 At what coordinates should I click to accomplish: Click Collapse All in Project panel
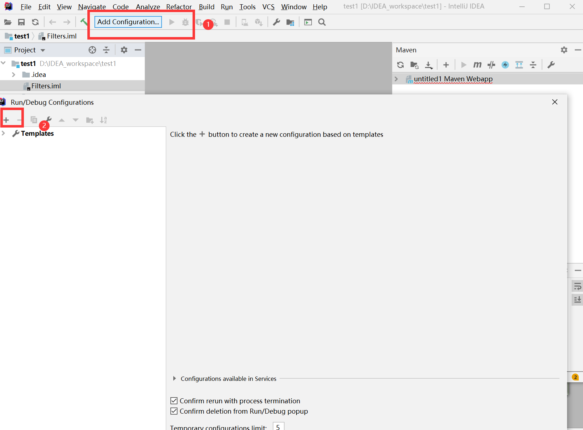click(106, 50)
